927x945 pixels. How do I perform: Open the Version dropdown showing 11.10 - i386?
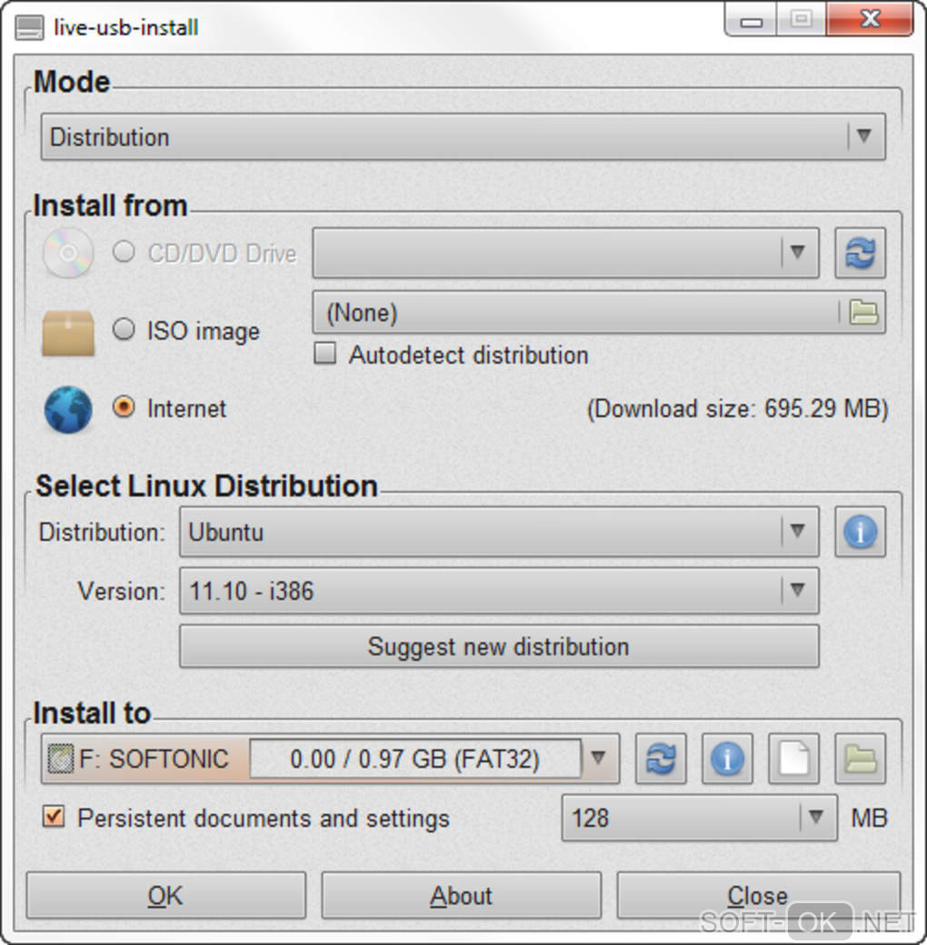click(498, 592)
